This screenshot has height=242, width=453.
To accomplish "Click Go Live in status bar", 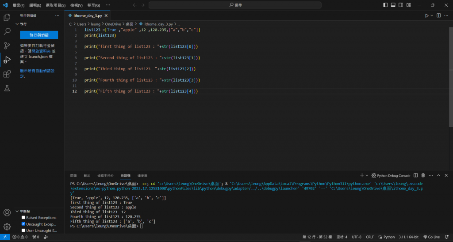I will coord(431,237).
